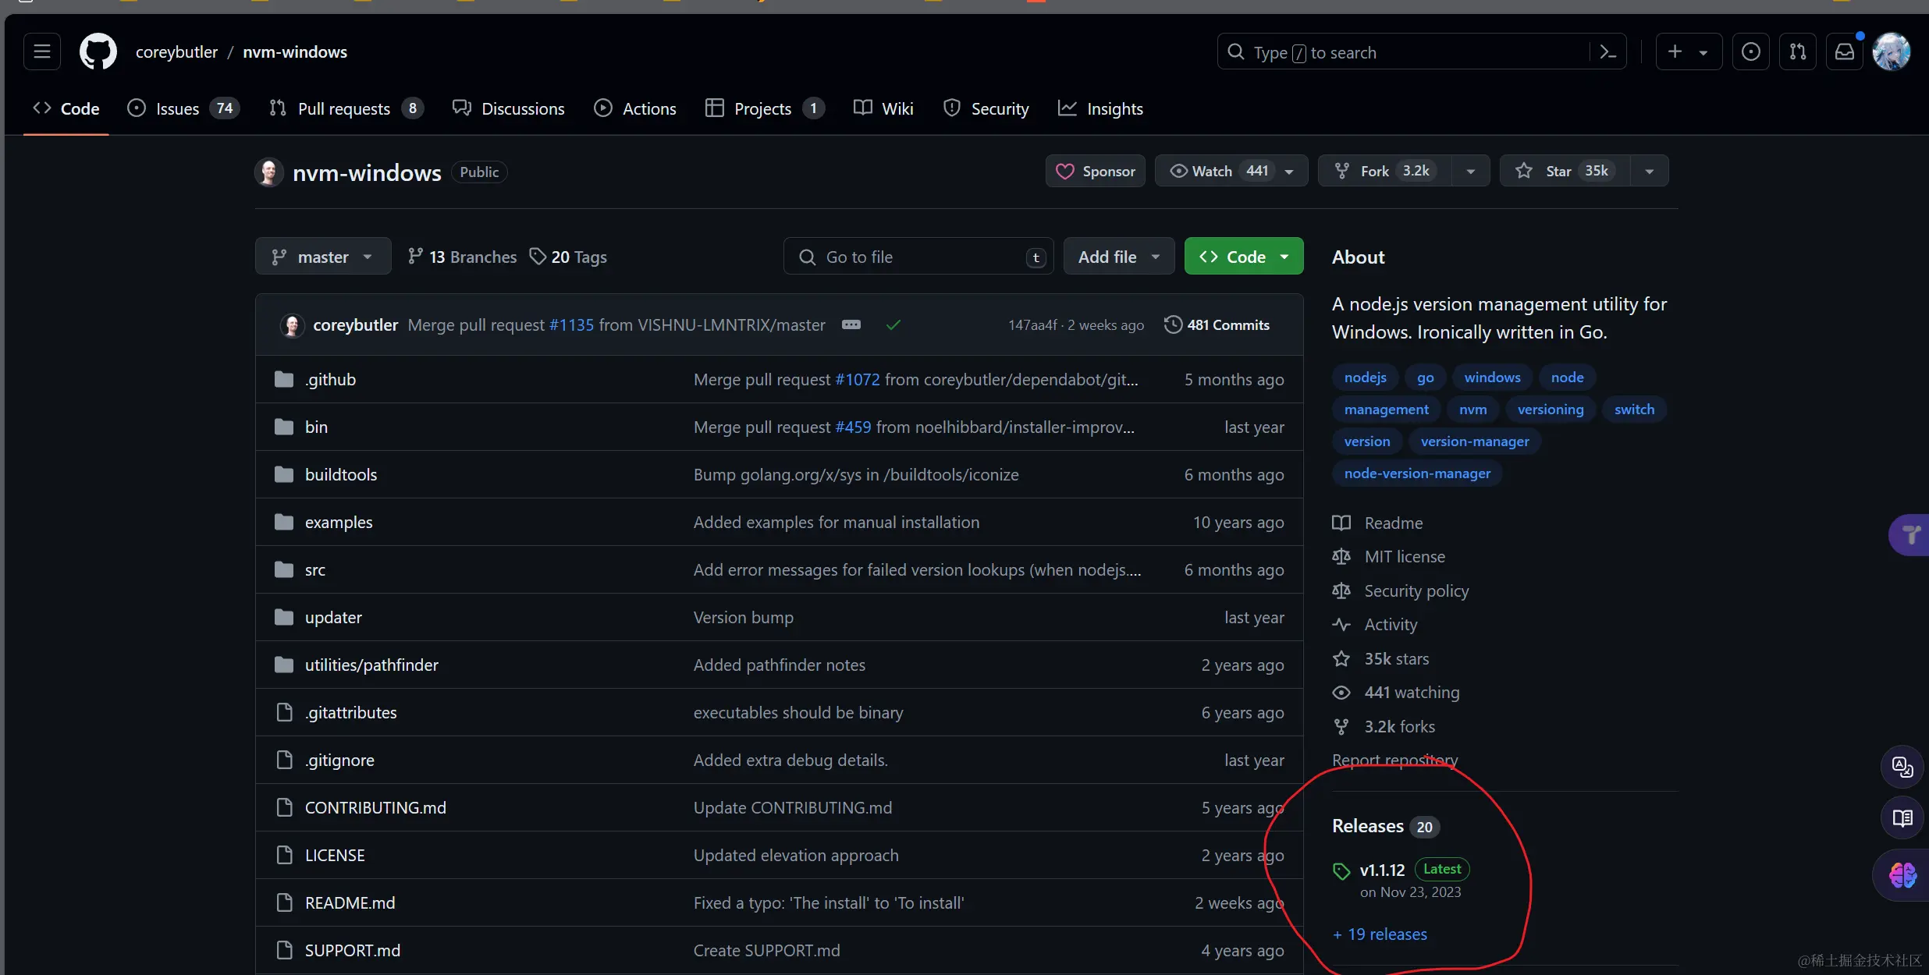Expand the commit message ellipsis icon

(x=851, y=324)
